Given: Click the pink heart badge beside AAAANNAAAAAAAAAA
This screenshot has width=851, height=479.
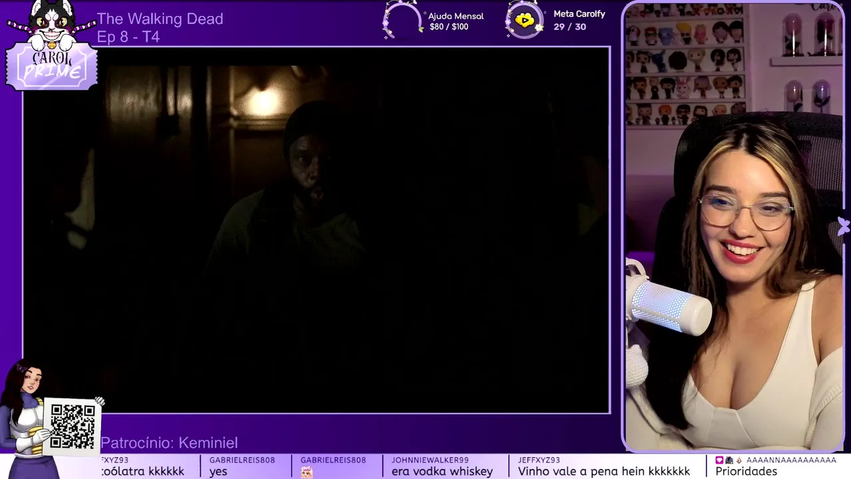Looking at the screenshot, I should click(x=719, y=460).
